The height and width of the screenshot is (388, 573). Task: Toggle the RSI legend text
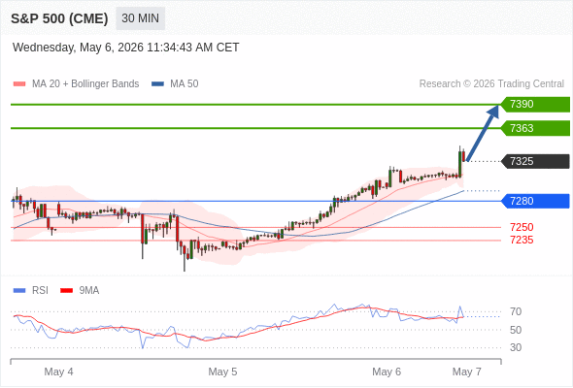[x=40, y=291]
